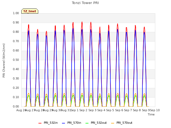Screen dimensions: 171x128
Task: Click the PRI_570out legend label
Action: point(125,123)
